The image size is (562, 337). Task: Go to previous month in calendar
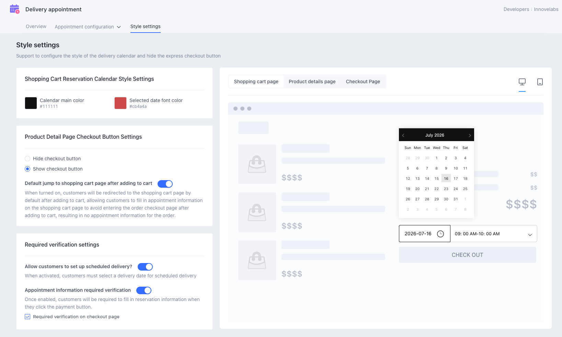[403, 135]
